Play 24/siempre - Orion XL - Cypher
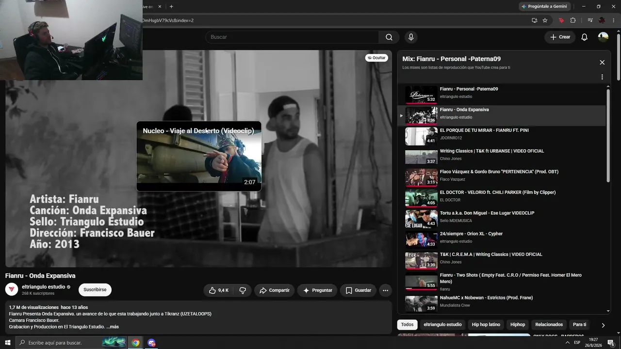This screenshot has width=621, height=349. pyautogui.click(x=502, y=240)
